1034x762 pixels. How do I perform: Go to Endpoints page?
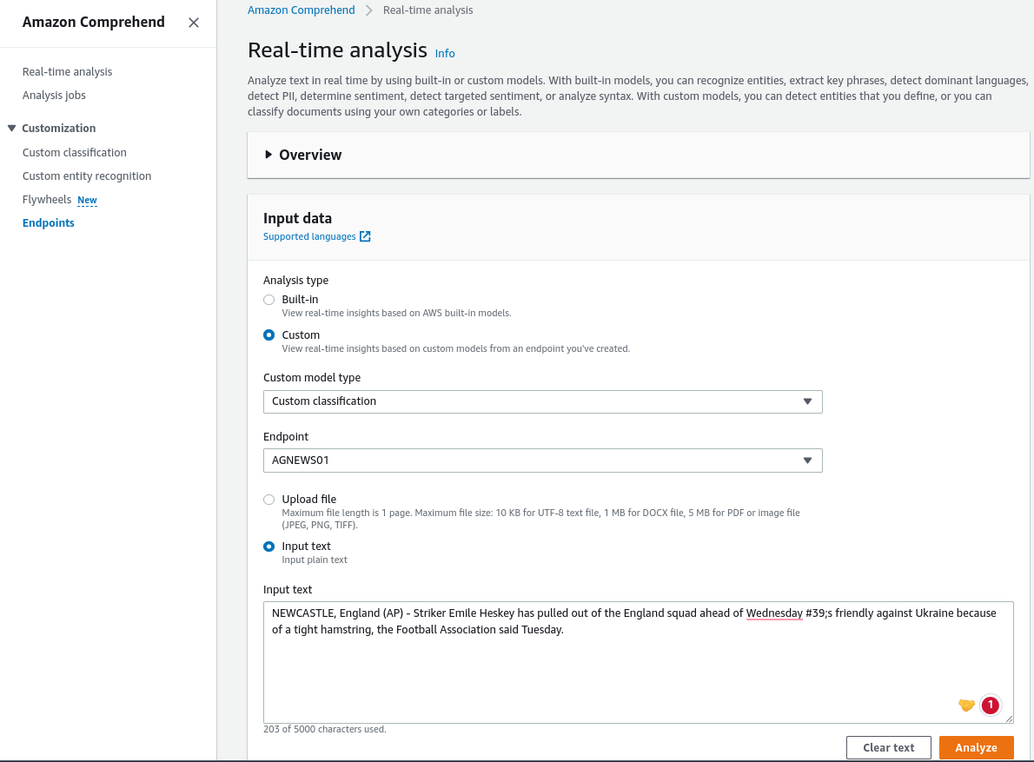[x=48, y=222]
